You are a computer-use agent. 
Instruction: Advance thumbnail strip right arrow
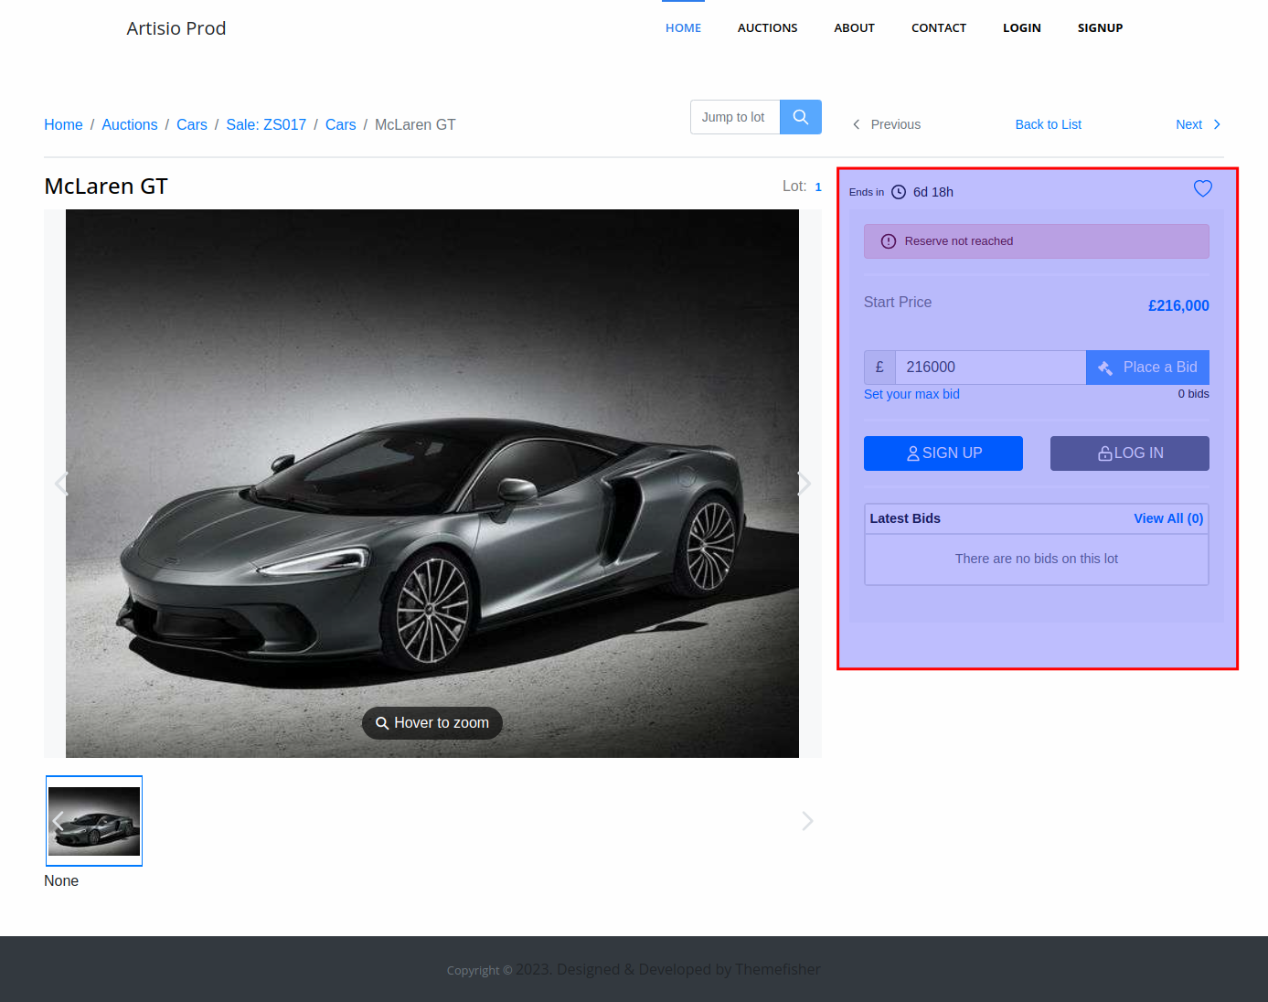807,821
